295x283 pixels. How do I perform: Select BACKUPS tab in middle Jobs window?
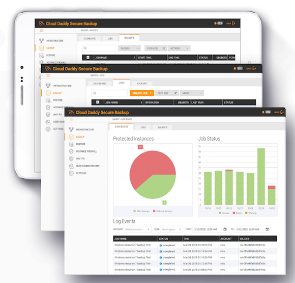[x=142, y=84]
